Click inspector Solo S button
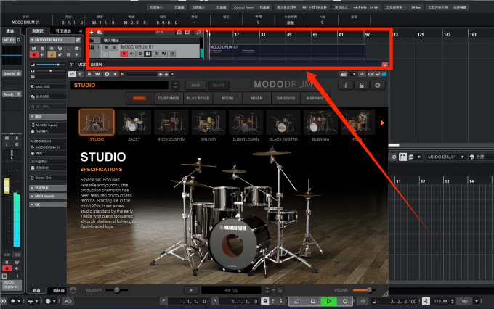The image size is (494, 309). coord(42,49)
